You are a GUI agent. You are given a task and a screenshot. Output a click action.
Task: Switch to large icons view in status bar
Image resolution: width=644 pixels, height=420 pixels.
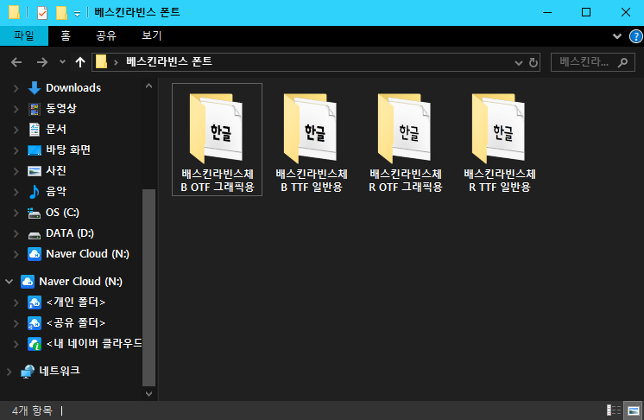tap(634, 410)
